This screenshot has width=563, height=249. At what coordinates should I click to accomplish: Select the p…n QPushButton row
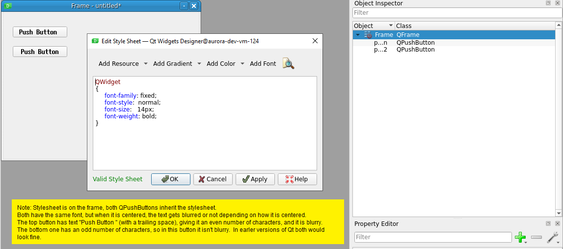click(x=454, y=42)
